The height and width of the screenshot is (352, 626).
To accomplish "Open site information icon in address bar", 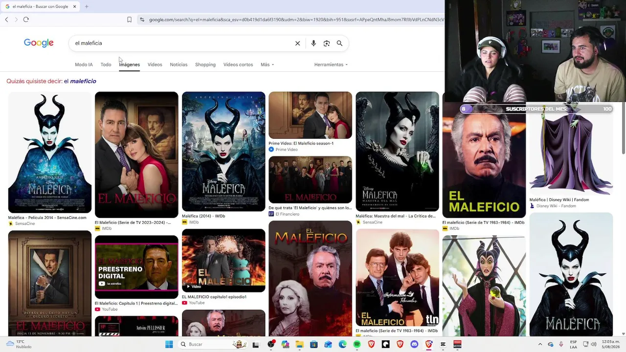I will [x=142, y=20].
